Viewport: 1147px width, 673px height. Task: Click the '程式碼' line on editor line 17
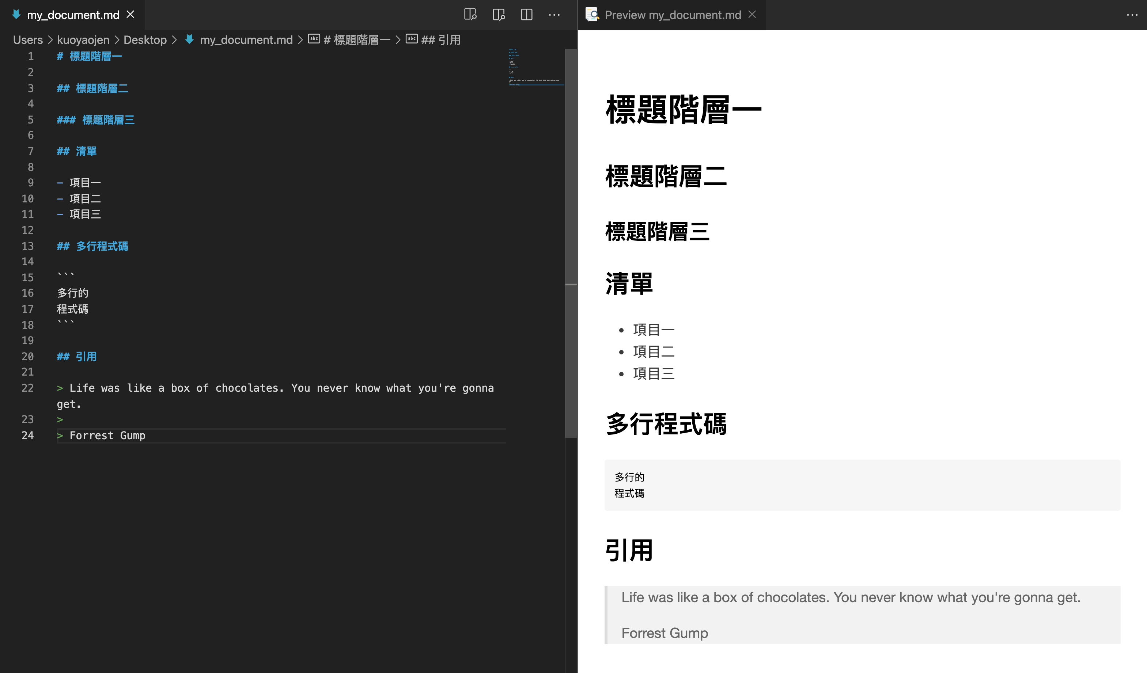[72, 309]
